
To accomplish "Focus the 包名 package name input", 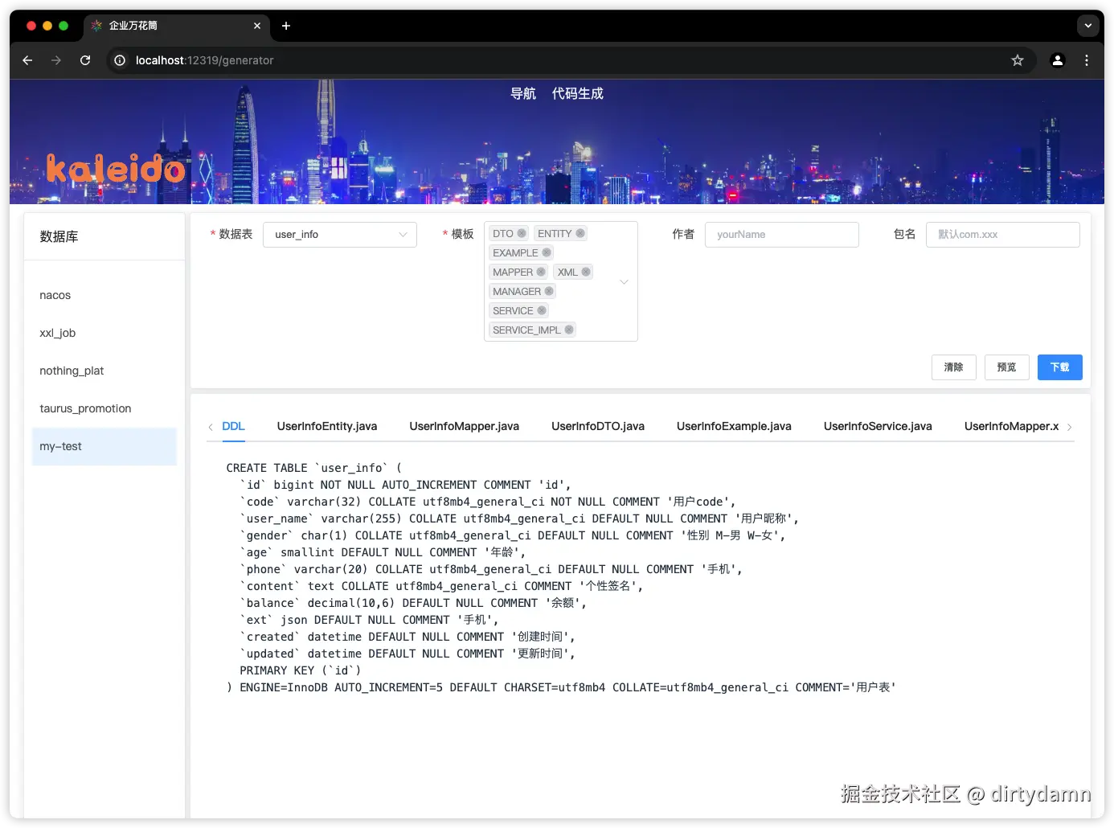I will coord(1003,235).
